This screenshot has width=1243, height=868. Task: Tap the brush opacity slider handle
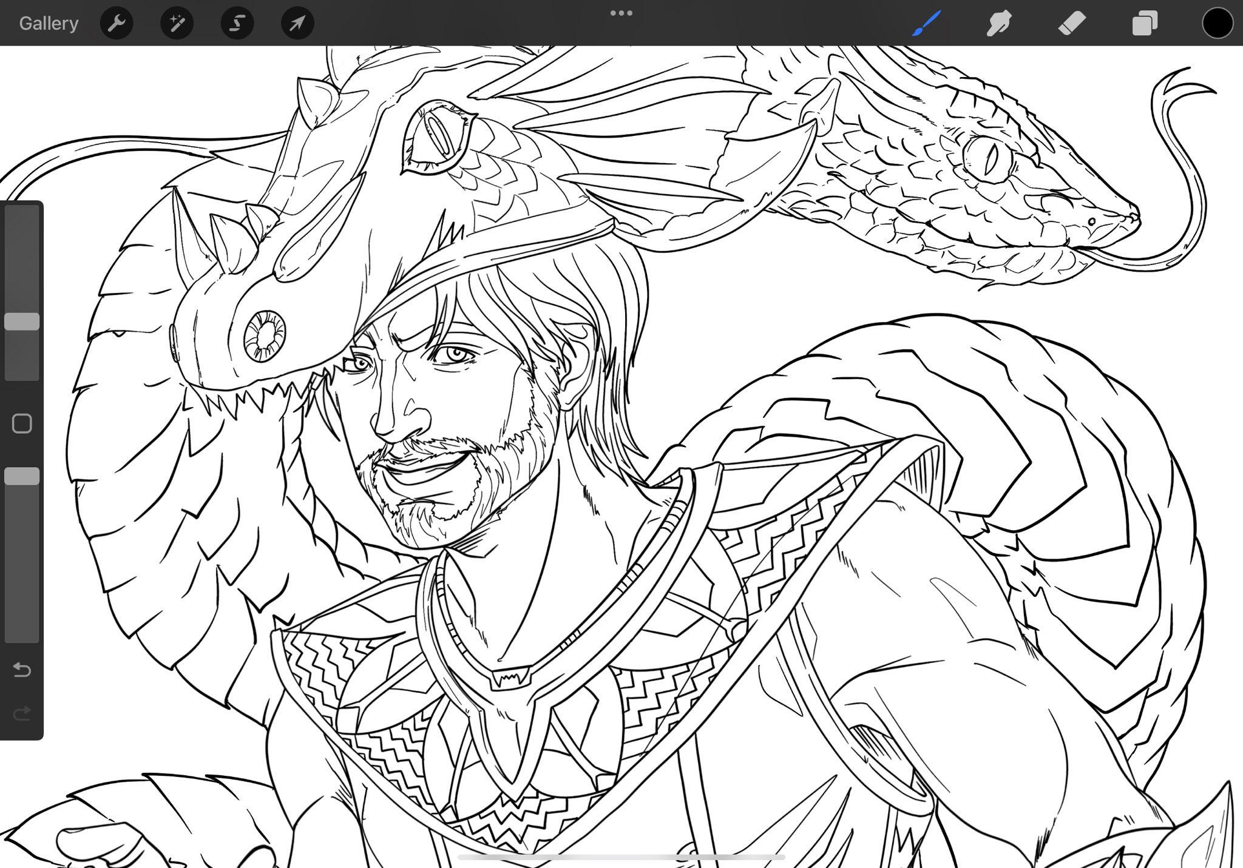[22, 476]
